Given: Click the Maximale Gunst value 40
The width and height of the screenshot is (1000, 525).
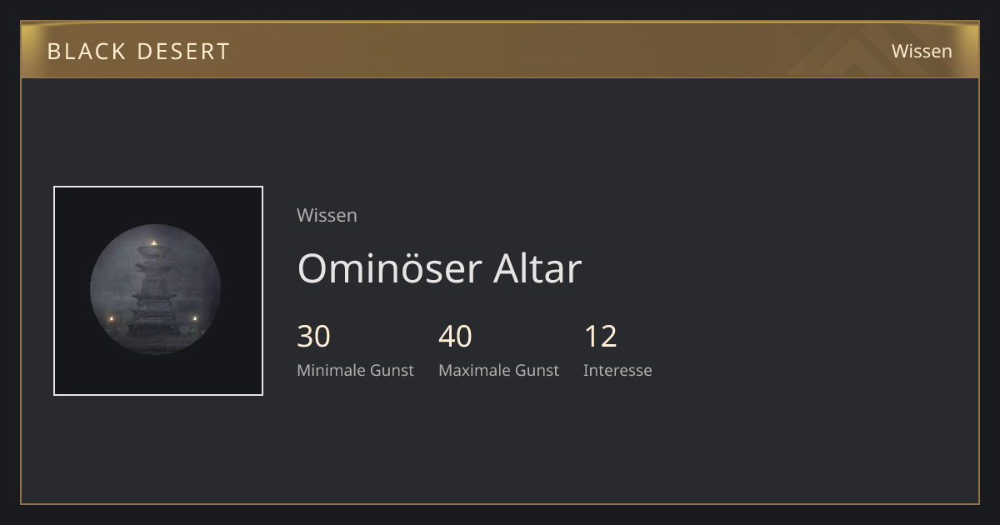Looking at the screenshot, I should pyautogui.click(x=455, y=337).
